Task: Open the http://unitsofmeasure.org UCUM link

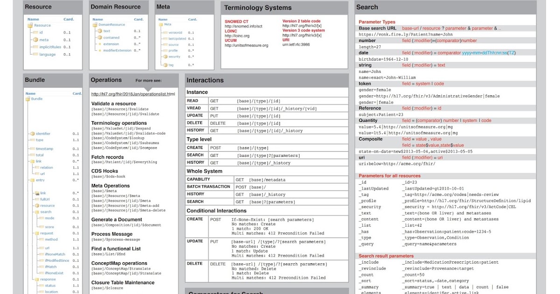Action: coord(246,45)
